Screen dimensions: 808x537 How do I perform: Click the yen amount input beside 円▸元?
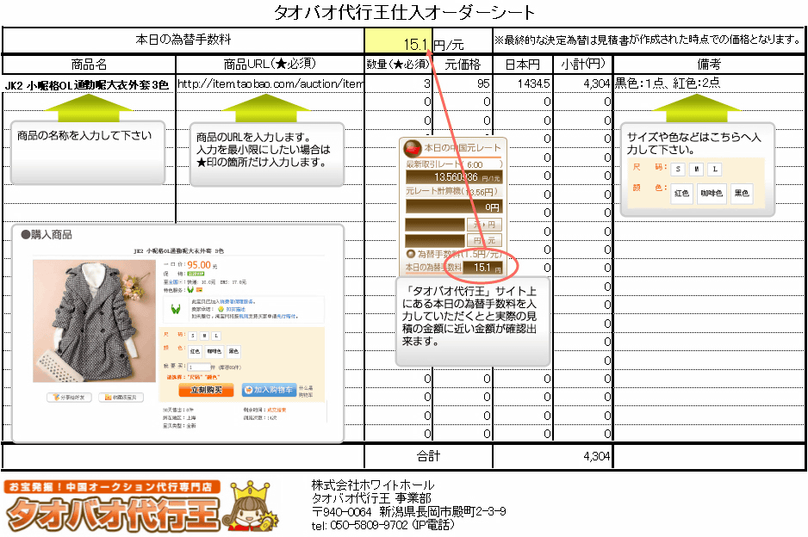point(435,240)
